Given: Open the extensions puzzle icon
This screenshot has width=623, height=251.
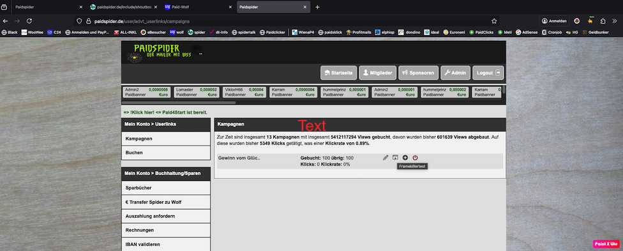Looking at the screenshot, I should (x=603, y=21).
